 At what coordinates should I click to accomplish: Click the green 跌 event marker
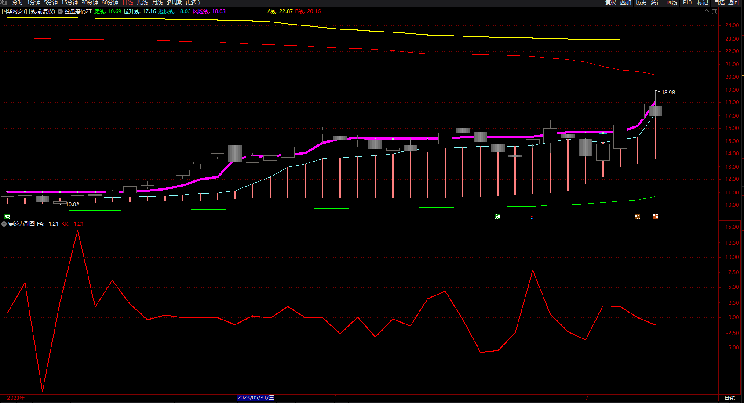point(498,217)
